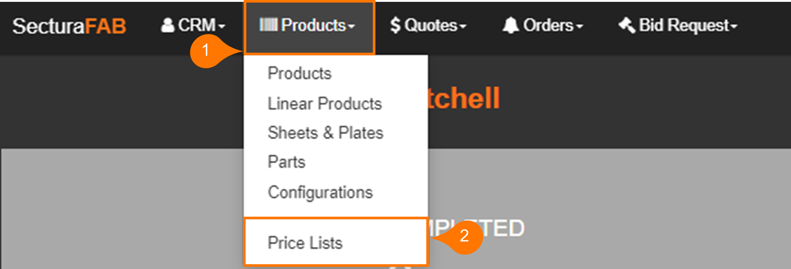This screenshot has height=269, width=791.
Task: Open the Quotes dropdown caret
Action: point(463,27)
